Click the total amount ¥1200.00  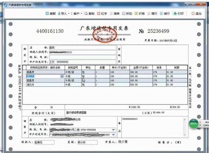pyautogui.click(x=135, y=107)
